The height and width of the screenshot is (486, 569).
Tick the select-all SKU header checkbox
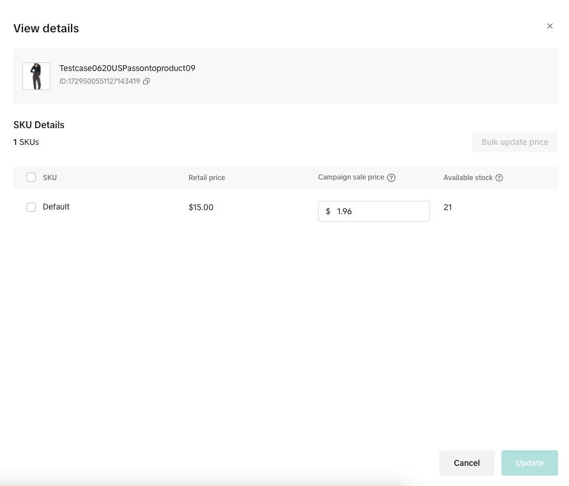tap(31, 178)
